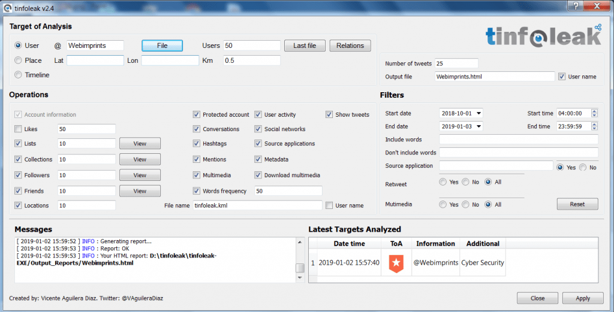Select Retweet Yes radio button
Viewport: 614px width, 312px height.
click(443, 182)
